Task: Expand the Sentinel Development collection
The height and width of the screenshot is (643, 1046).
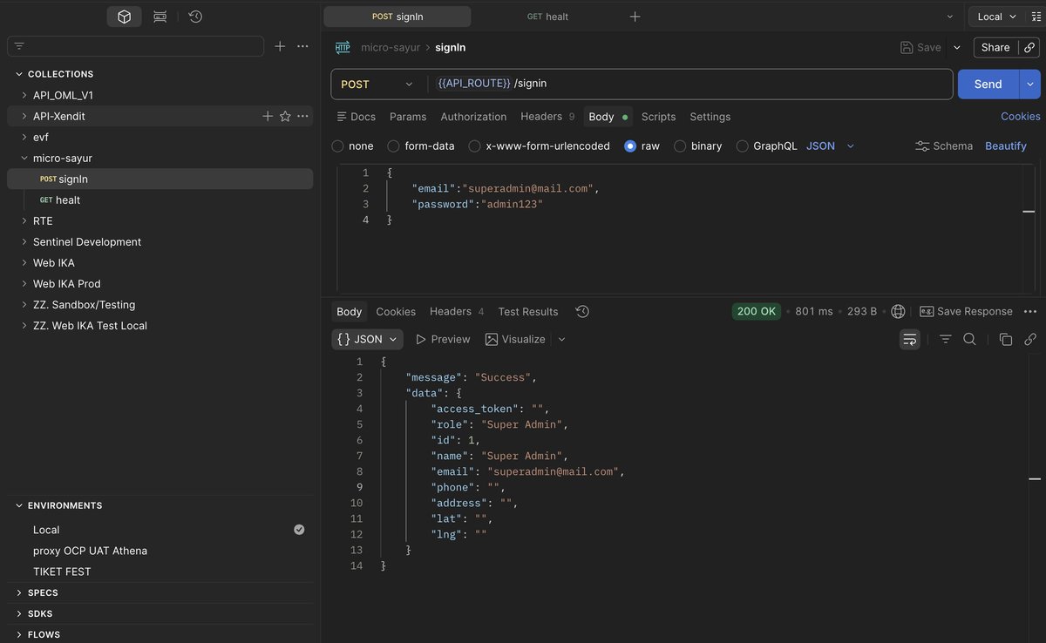Action: [24, 241]
